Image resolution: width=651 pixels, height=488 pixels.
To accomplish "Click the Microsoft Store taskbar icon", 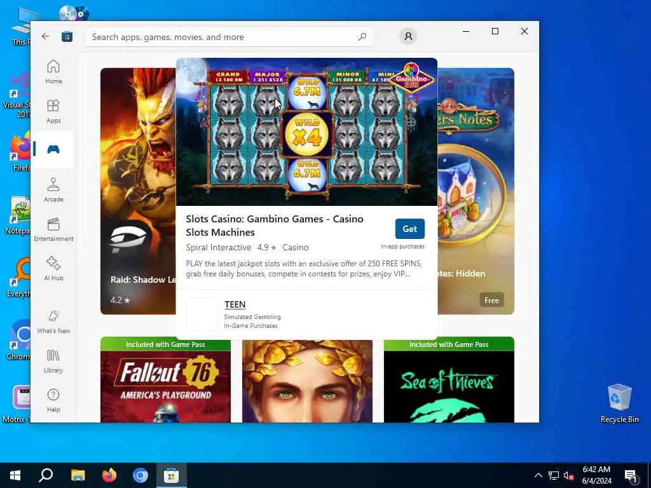I will tap(171, 475).
